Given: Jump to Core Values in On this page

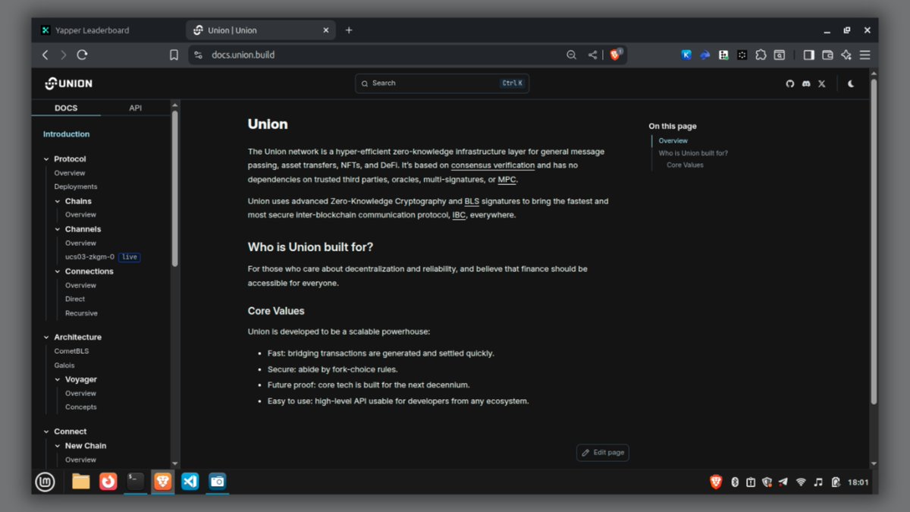Looking at the screenshot, I should [x=685, y=165].
